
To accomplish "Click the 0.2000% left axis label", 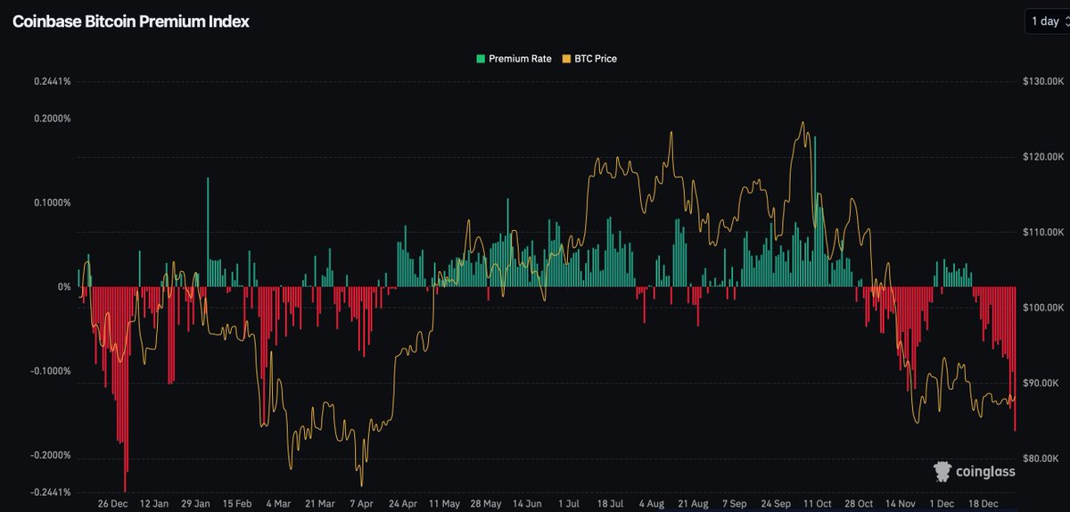I will pyautogui.click(x=52, y=119).
